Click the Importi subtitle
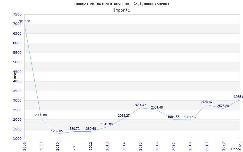This screenshot has height=152, width=243. [x=122, y=10]
